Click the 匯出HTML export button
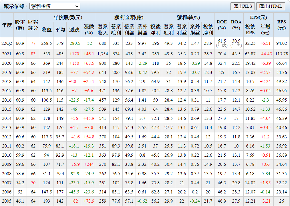 coord(271,6)
